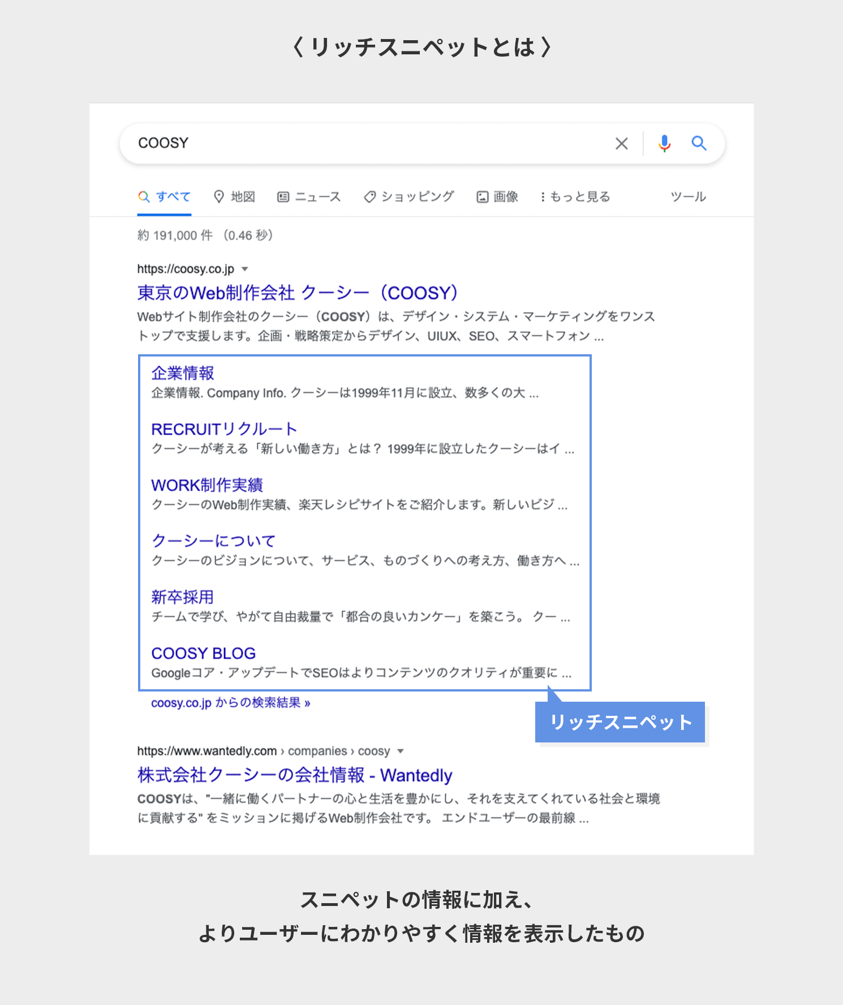Open the 地図 tab

click(234, 197)
